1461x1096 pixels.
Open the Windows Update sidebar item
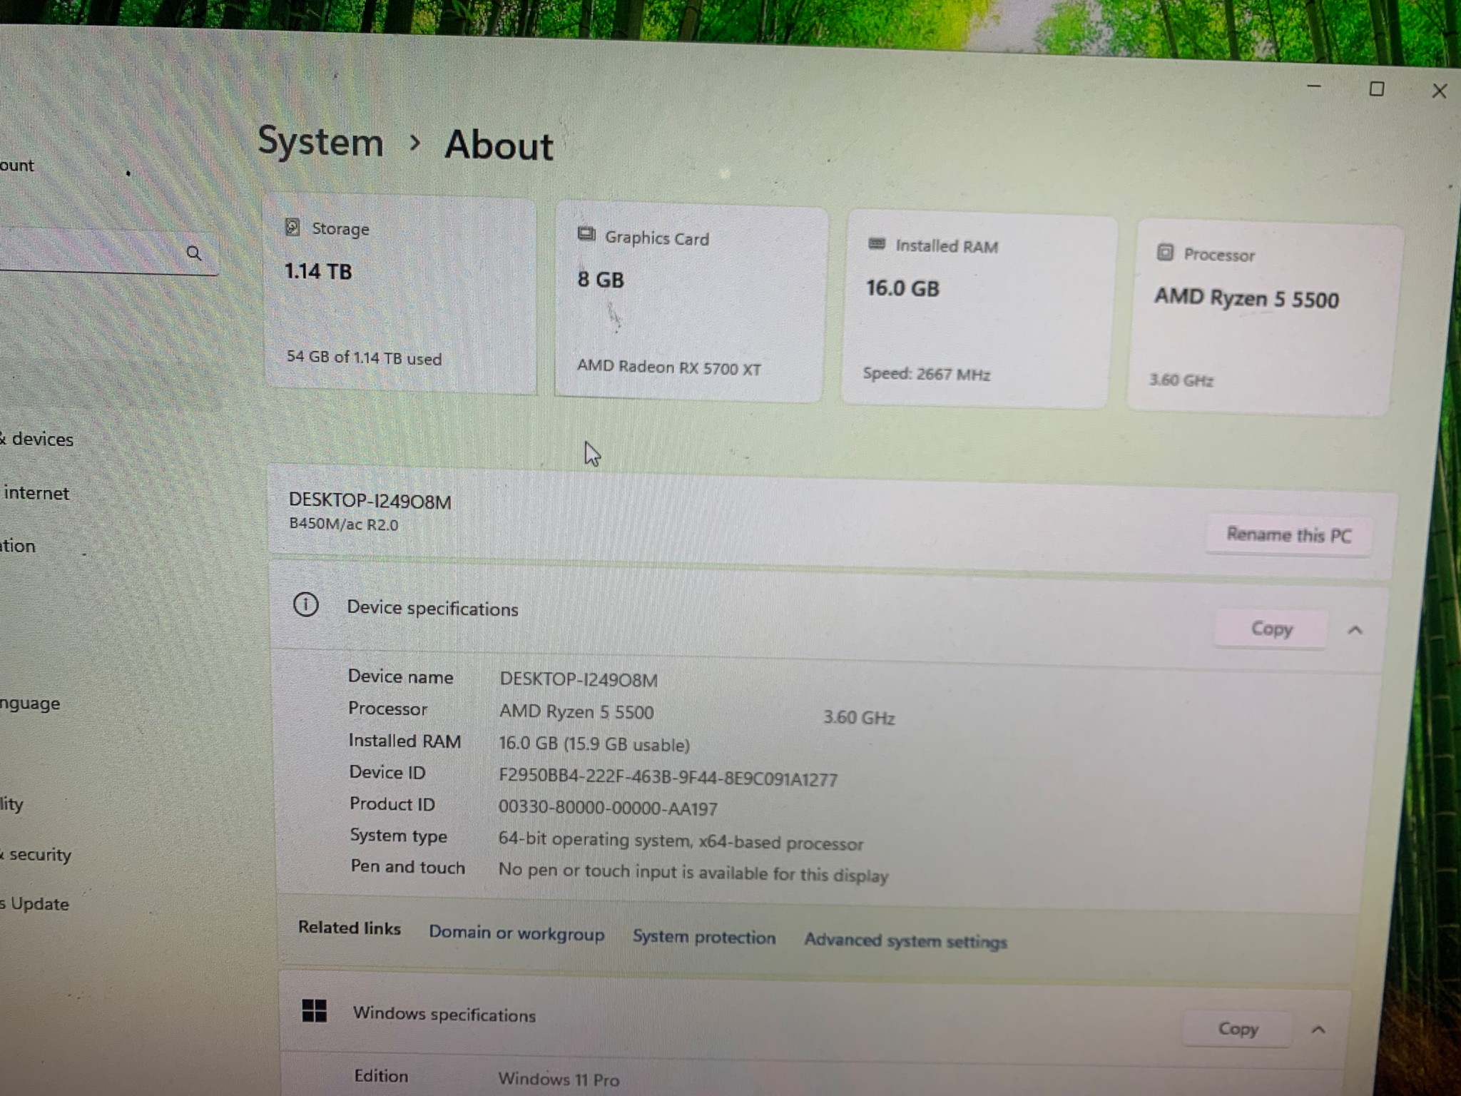[36, 904]
